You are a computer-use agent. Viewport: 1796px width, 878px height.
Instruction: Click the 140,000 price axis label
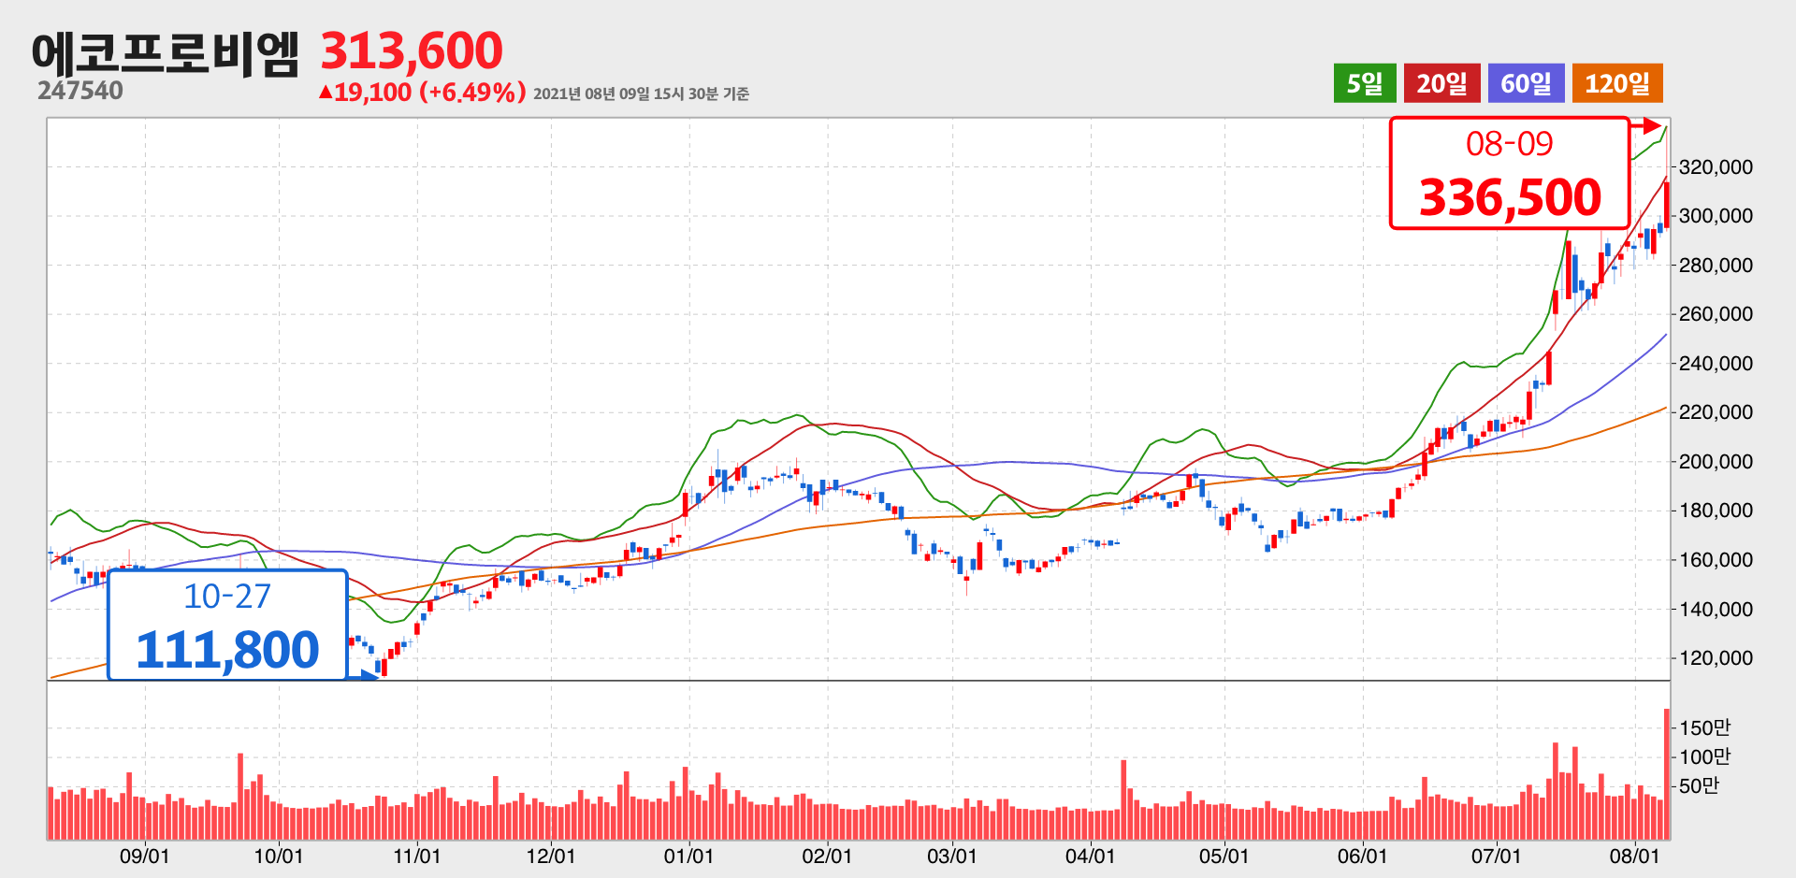pyautogui.click(x=1716, y=610)
